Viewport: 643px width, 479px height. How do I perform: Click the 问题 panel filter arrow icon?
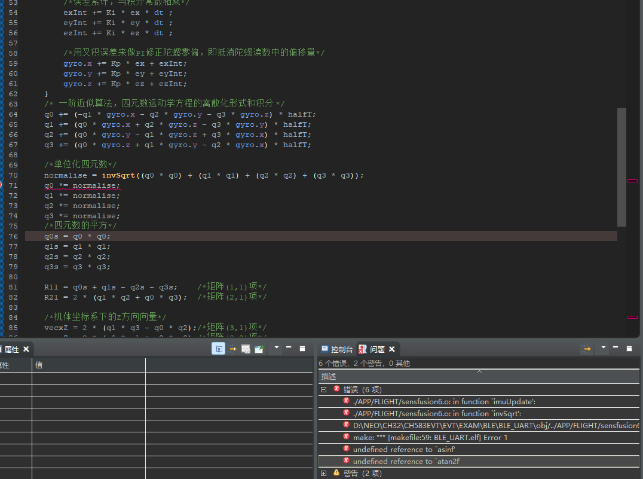point(586,349)
